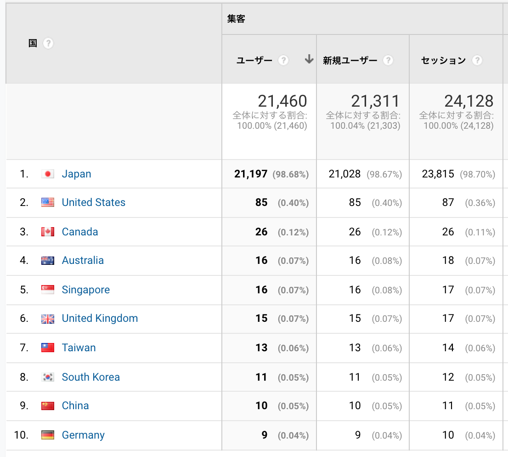Open the Canada country link

pyautogui.click(x=80, y=232)
